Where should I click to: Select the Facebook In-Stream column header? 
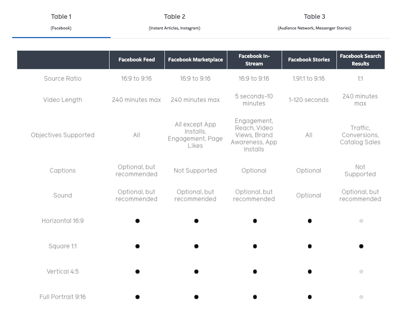coord(254,60)
